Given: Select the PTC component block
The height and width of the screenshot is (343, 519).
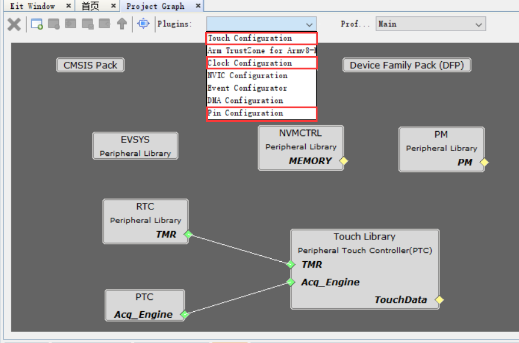Looking at the screenshot, I should pos(145,305).
